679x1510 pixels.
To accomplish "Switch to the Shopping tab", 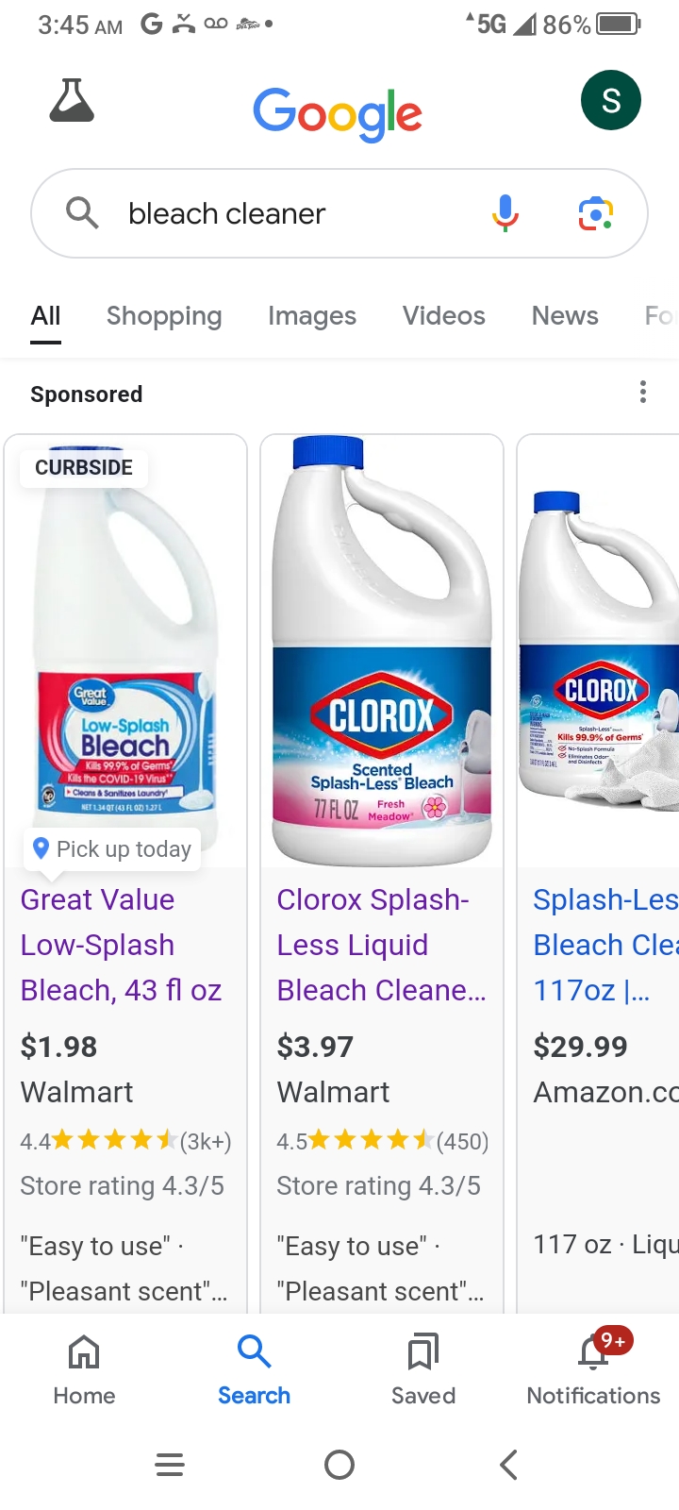I will coord(164,316).
